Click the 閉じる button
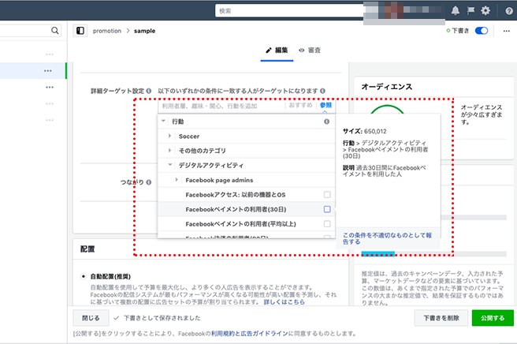Viewport: 517px width, 344px height. click(91, 318)
